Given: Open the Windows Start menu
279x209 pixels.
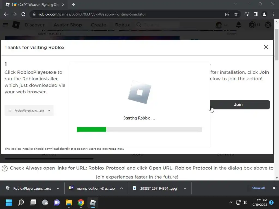Looking at the screenshot, I should (x=9, y=202).
